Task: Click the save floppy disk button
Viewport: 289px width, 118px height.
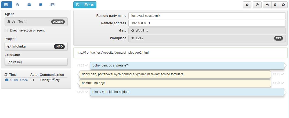Action: click(78, 5)
